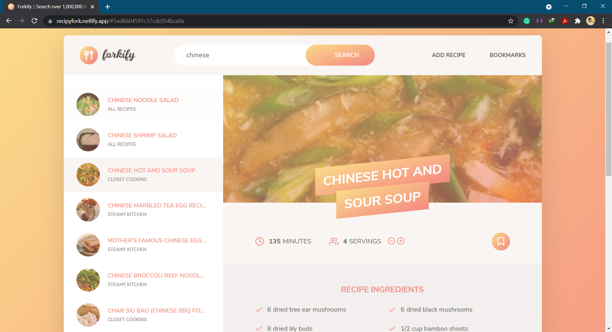Star this page in the address bar
This screenshot has width=612, height=332.
point(511,21)
